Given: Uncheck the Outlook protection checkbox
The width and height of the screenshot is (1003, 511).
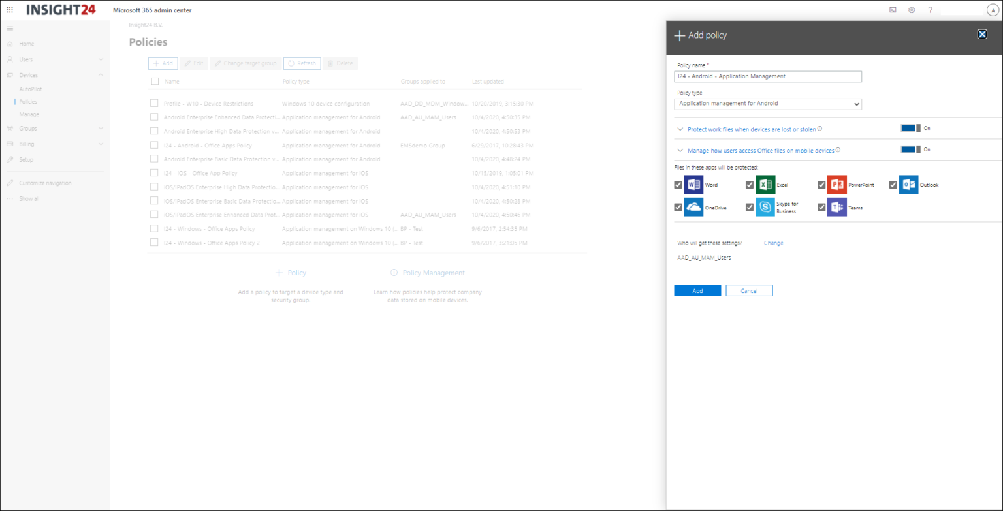Looking at the screenshot, I should point(893,185).
